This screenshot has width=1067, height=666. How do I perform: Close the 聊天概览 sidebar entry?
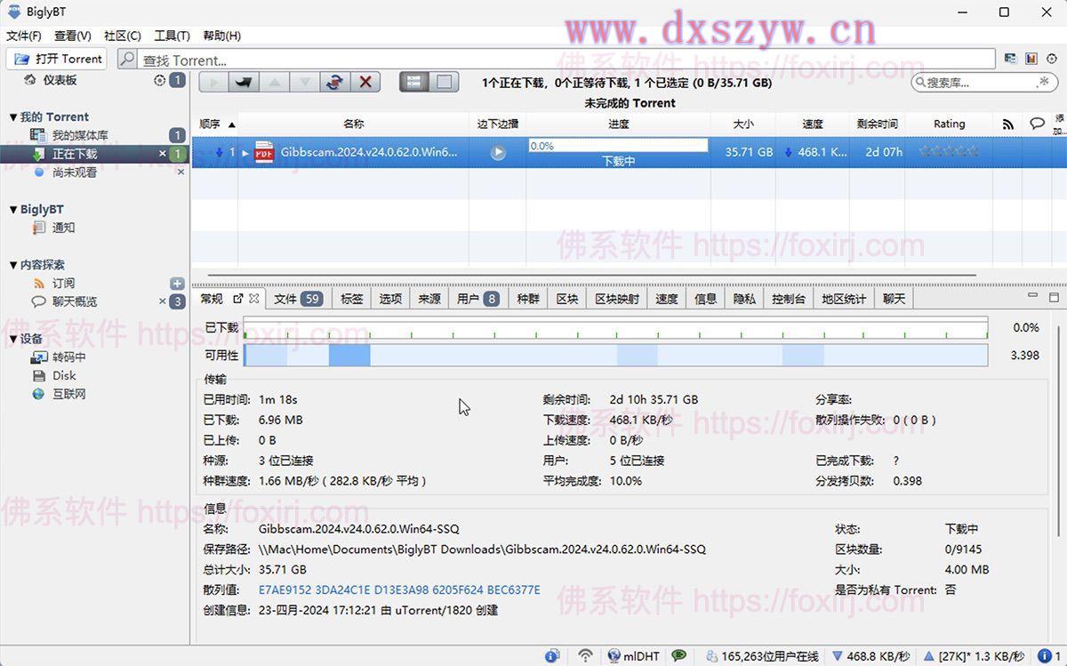click(x=163, y=301)
